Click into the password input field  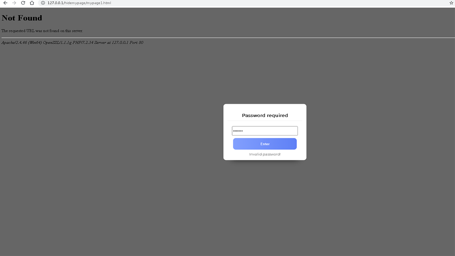(265, 131)
